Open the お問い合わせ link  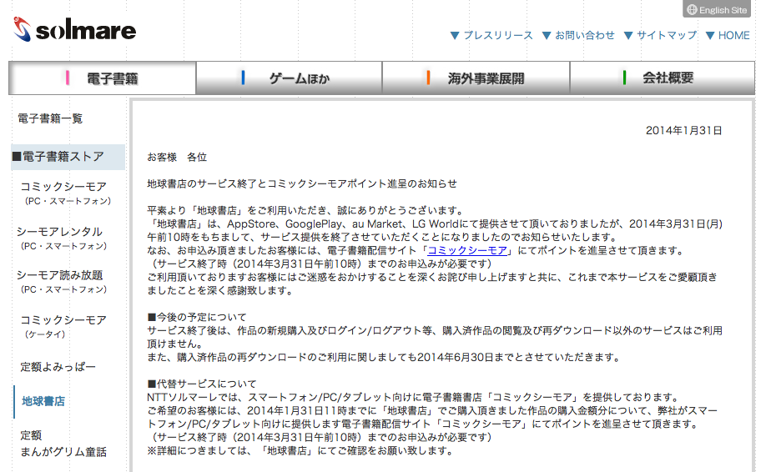pyautogui.click(x=584, y=35)
